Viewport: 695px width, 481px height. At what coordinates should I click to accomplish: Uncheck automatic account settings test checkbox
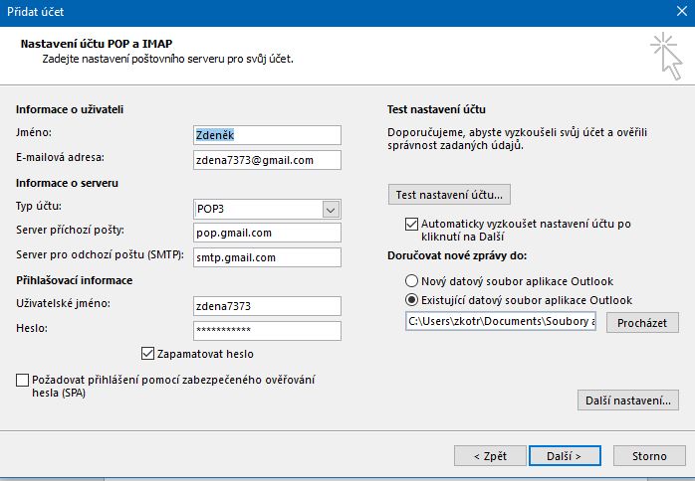[x=412, y=225]
